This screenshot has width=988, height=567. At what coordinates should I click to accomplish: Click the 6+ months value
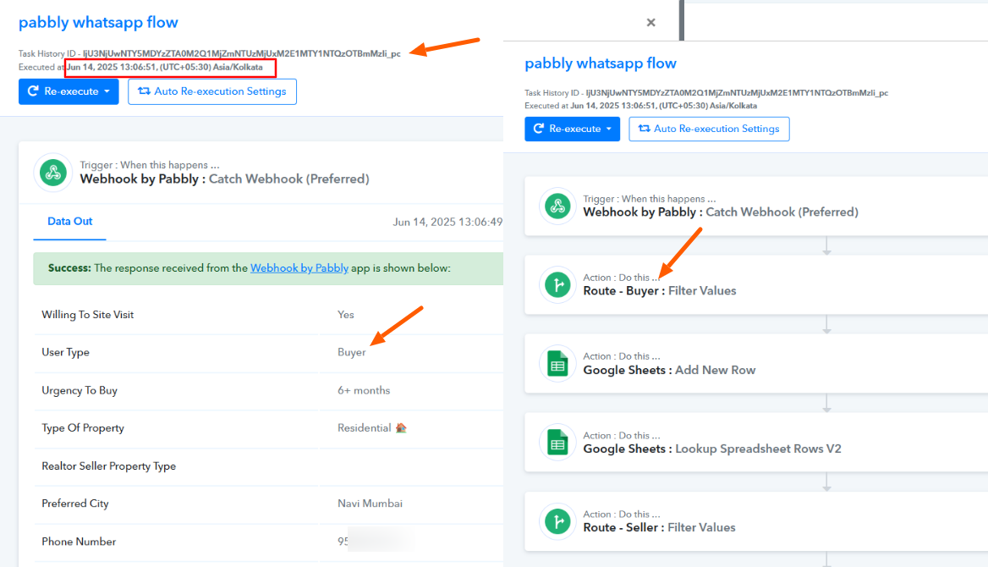(364, 390)
